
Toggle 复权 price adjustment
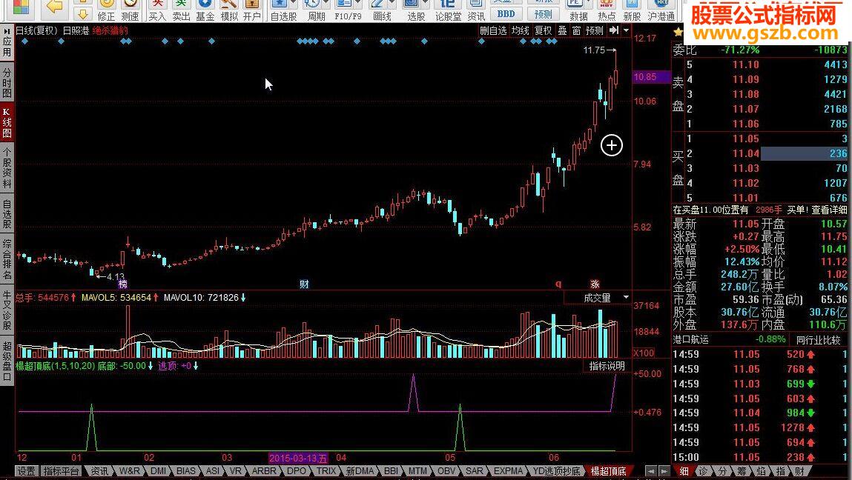pyautogui.click(x=543, y=30)
